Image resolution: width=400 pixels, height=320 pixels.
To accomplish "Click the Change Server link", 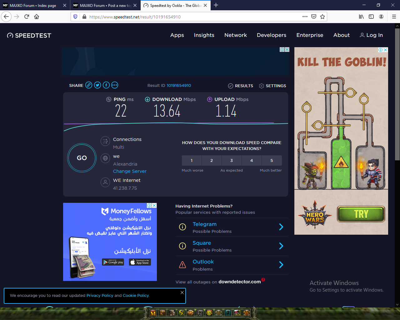I will click(130, 171).
